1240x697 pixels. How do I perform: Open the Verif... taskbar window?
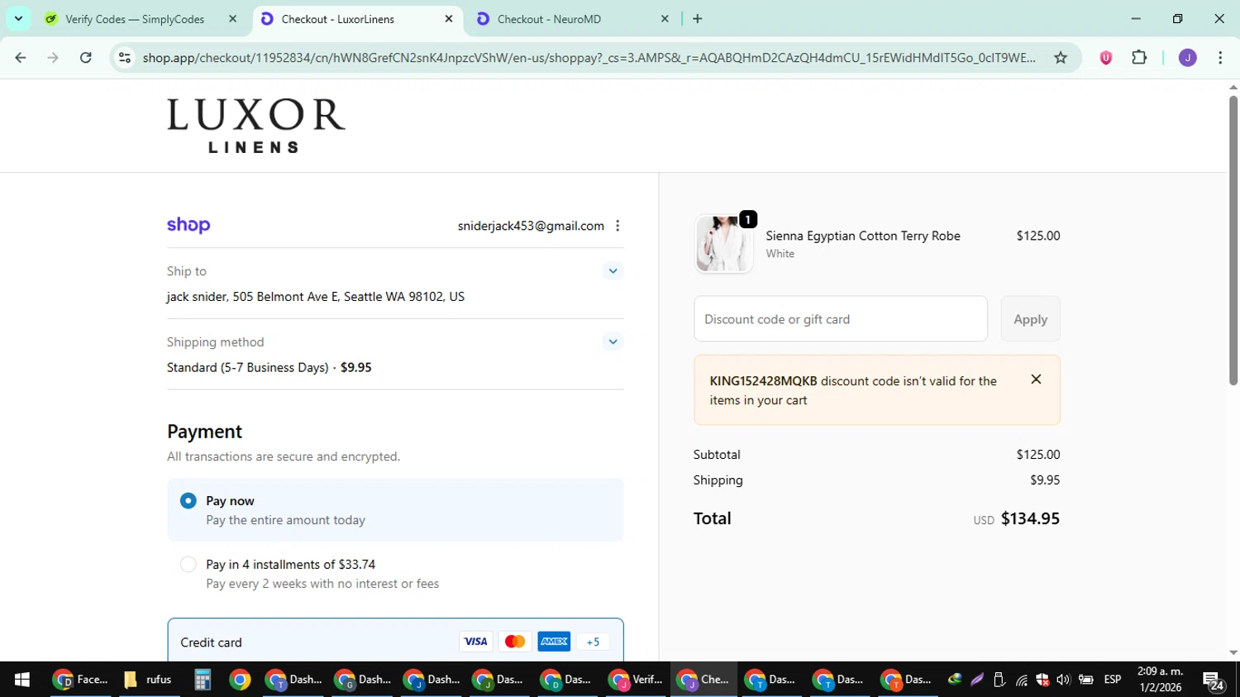tap(635, 680)
